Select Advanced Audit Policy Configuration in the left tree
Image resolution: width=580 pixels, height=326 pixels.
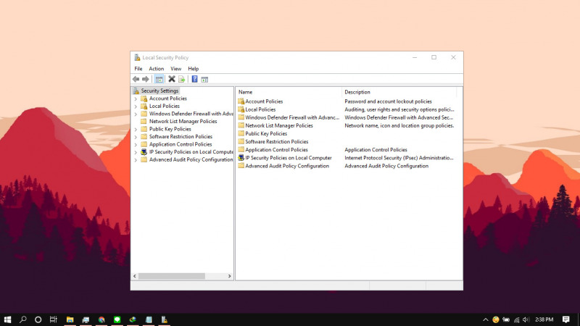pos(191,159)
